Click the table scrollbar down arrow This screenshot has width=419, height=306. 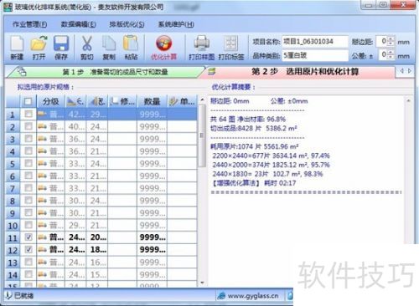click(202, 283)
